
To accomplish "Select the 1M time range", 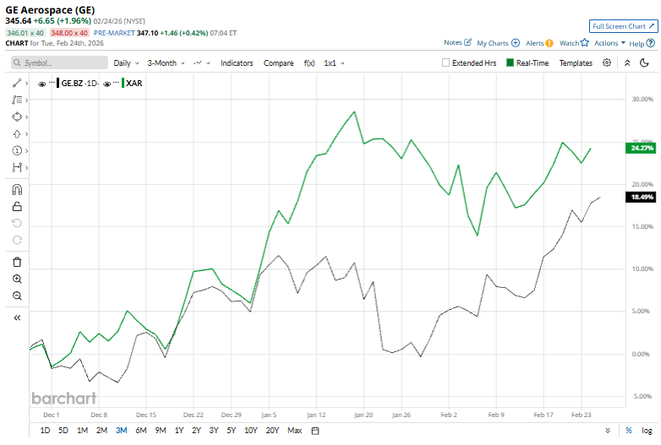I will pos(82,431).
